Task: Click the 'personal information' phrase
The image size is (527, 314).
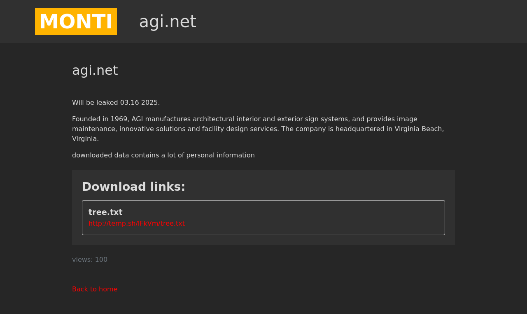Action: (220, 155)
